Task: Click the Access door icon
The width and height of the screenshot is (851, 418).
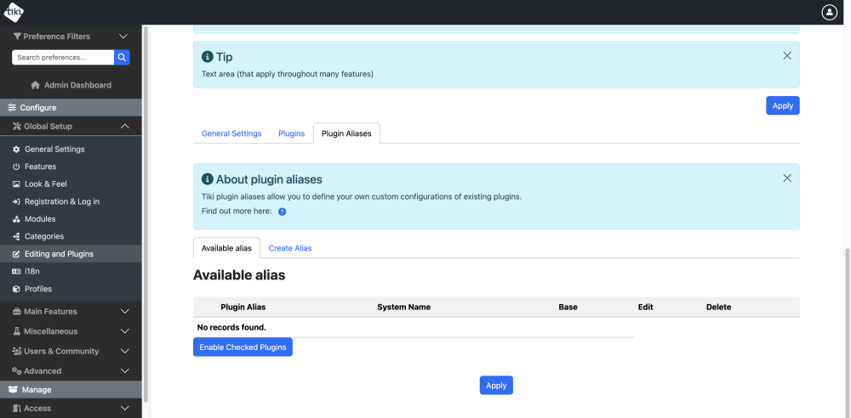Action: pyautogui.click(x=16, y=409)
